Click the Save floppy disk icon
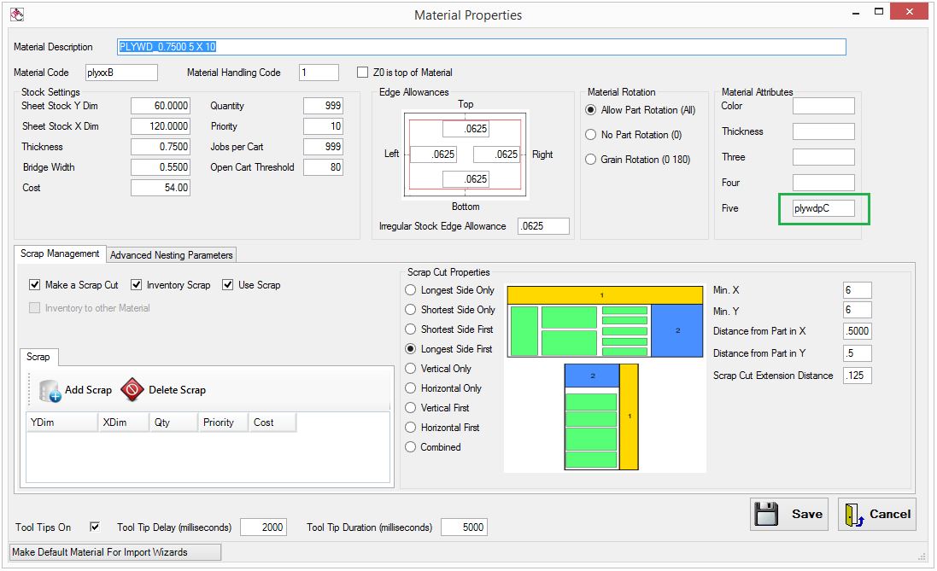 (x=767, y=514)
